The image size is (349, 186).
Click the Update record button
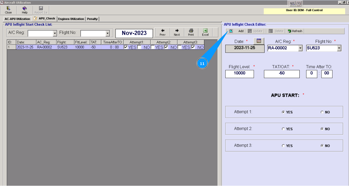255,31
